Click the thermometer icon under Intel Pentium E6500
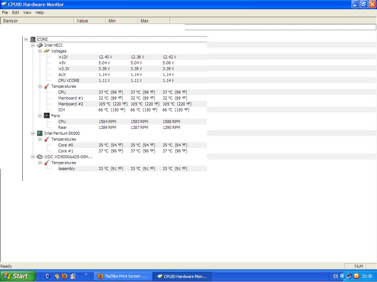Image resolution: width=377 pixels, height=282 pixels. click(47, 139)
